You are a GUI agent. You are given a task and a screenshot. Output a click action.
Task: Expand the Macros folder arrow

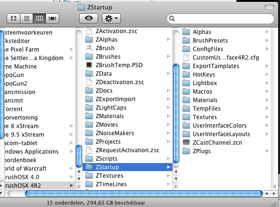267,91
